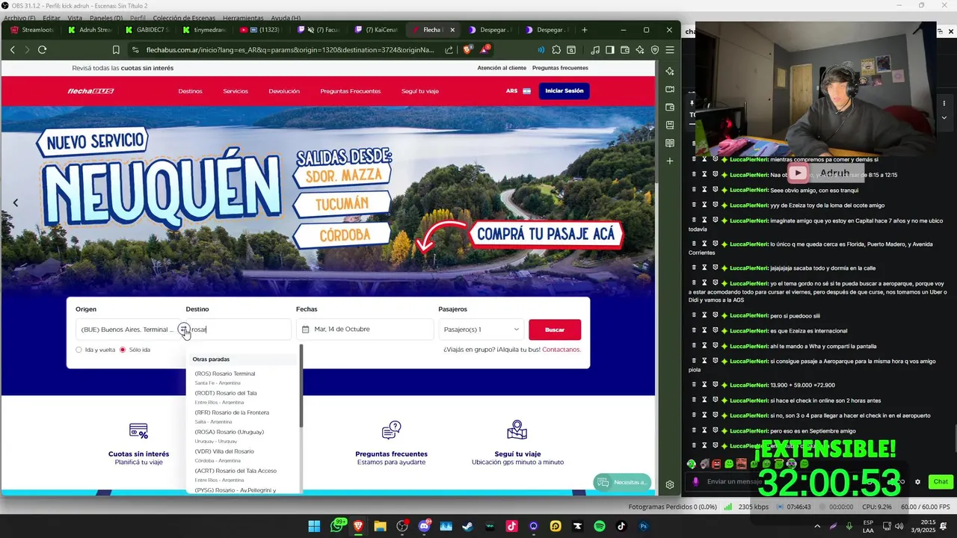This screenshot has height=538, width=957.
Task: Show hidden system tray icons chevron
Action: (x=816, y=526)
